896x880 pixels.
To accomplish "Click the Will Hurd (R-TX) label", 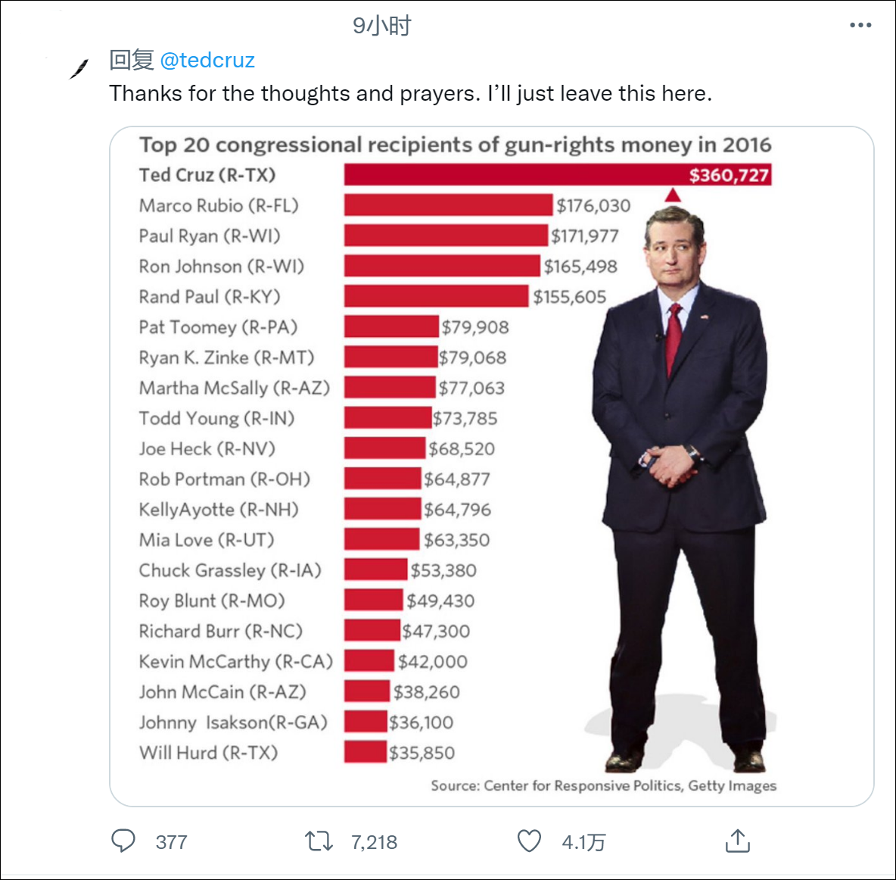I will (x=208, y=753).
